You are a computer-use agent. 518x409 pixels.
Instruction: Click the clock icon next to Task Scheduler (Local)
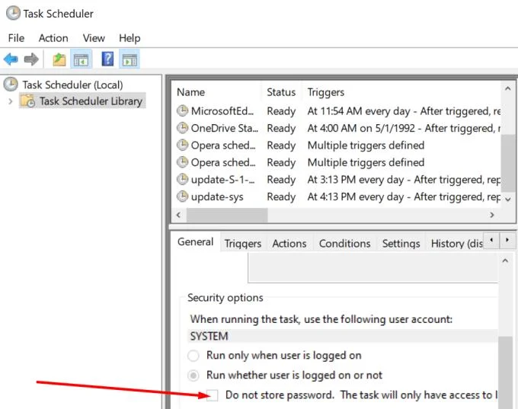[11, 85]
